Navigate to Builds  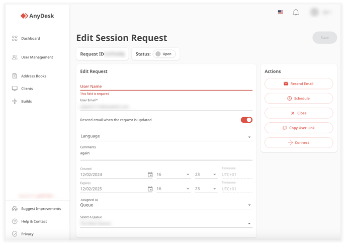coord(27,101)
